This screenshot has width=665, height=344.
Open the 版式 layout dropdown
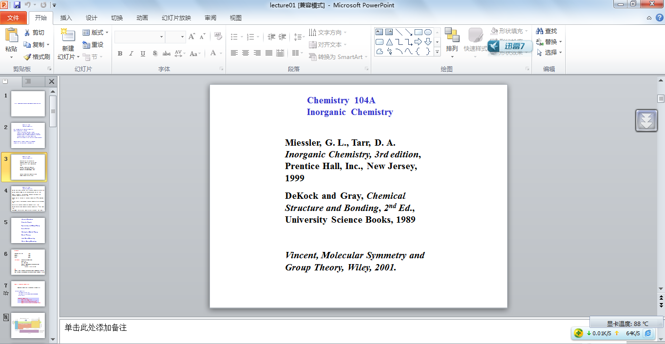(x=95, y=33)
